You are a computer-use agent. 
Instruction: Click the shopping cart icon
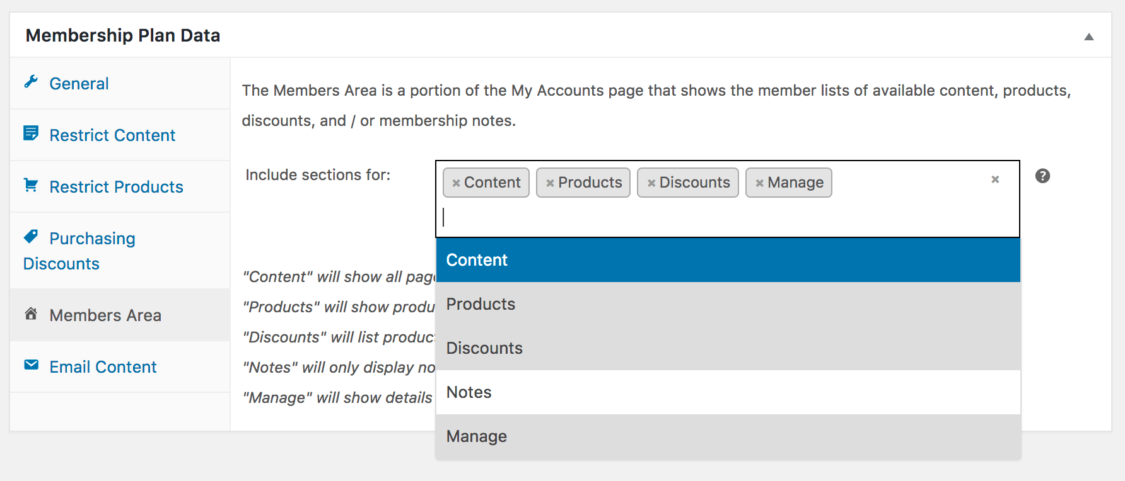(31, 185)
